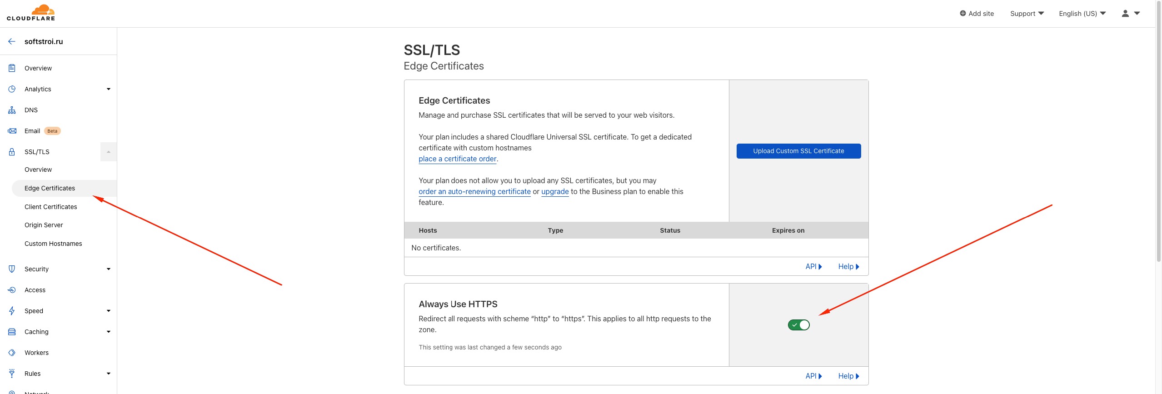Open the user account menu icon

[1130, 14]
